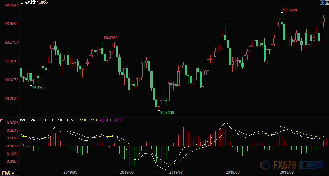Click the 97.6013 price axis label

11,61
